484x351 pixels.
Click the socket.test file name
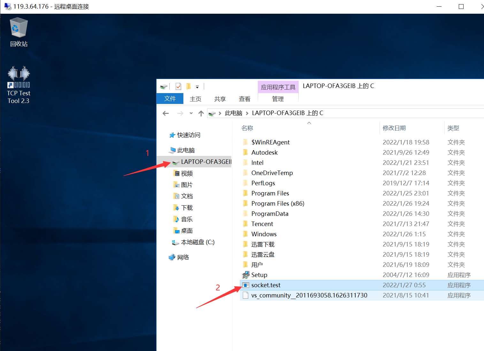[x=266, y=285]
